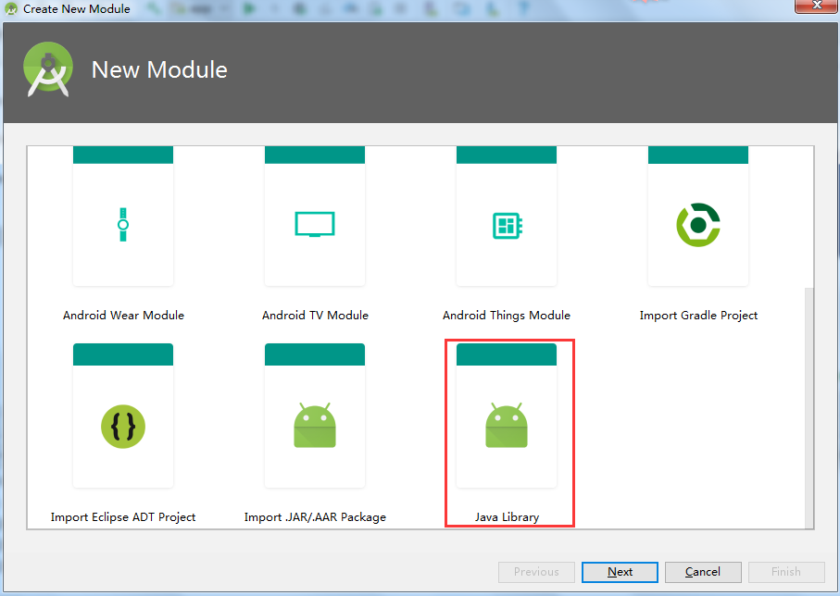Select the Android TV Module screen icon
The width and height of the screenshot is (840, 596).
point(315,224)
